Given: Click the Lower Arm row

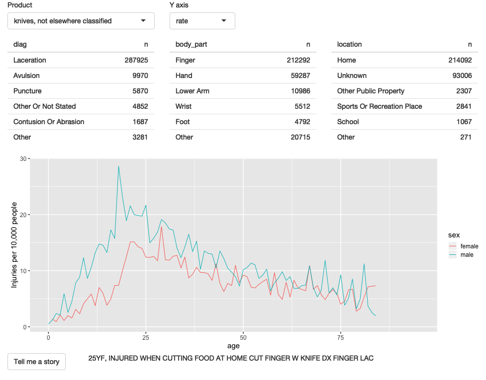Looking at the screenshot, I should (243, 91).
